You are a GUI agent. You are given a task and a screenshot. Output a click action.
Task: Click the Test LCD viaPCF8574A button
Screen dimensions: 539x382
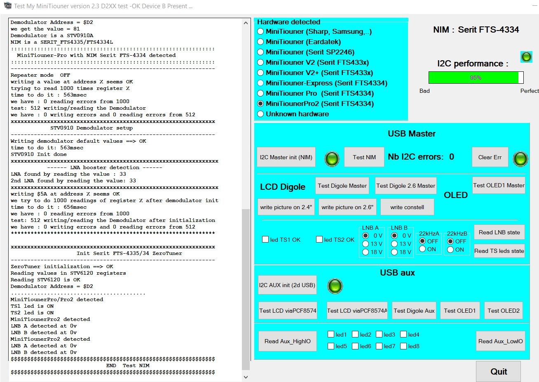pos(357,311)
